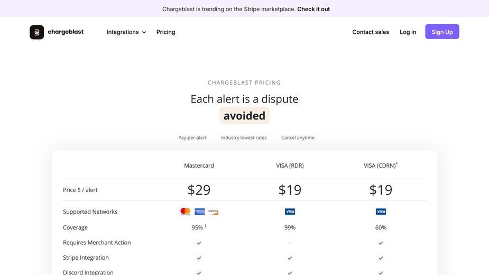Follow the 'Check it out' banner link
Screen dimensions: 489x275
pos(313,9)
